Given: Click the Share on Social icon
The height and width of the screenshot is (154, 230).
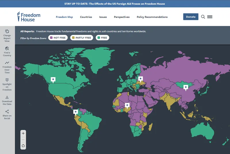Looking at the screenshot, I should tap(7, 112).
